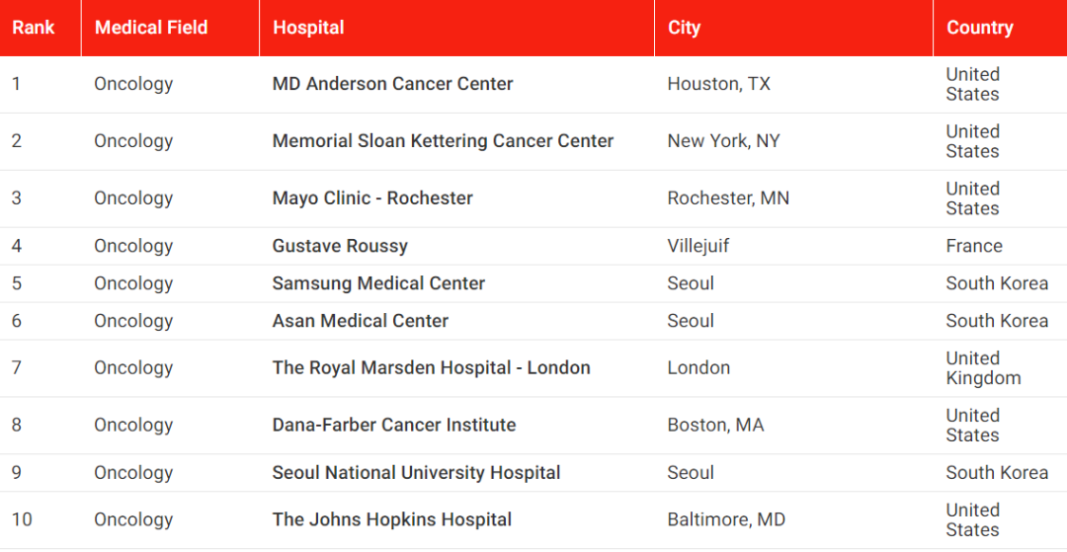The image size is (1067, 552).
Task: Select the United Kingdom country cell
Action: click(983, 367)
